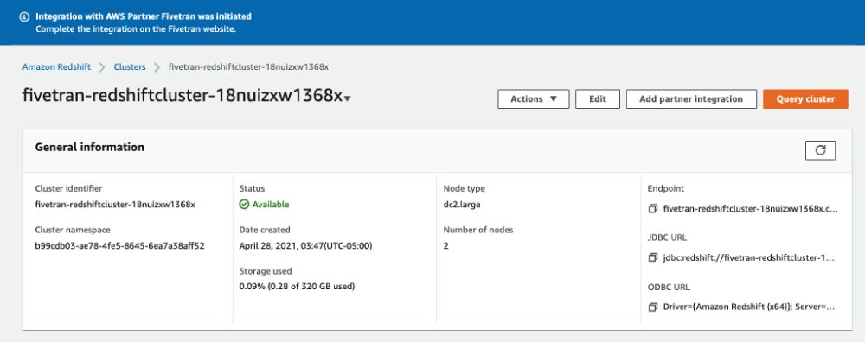Viewport: 865px width, 342px height.
Task: Click the orange Query cluster button
Action: click(805, 99)
